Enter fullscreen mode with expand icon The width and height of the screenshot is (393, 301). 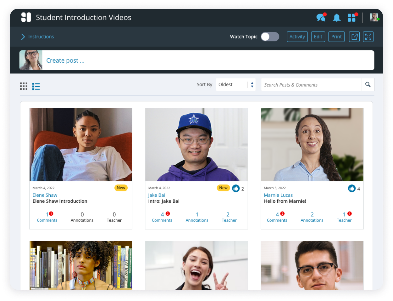coord(368,37)
